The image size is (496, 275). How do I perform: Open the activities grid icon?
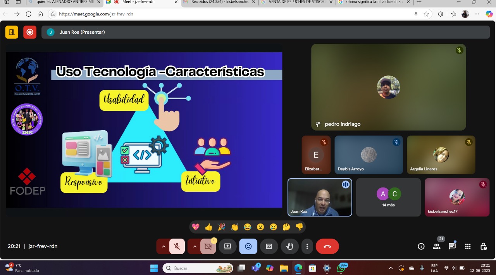468,246
